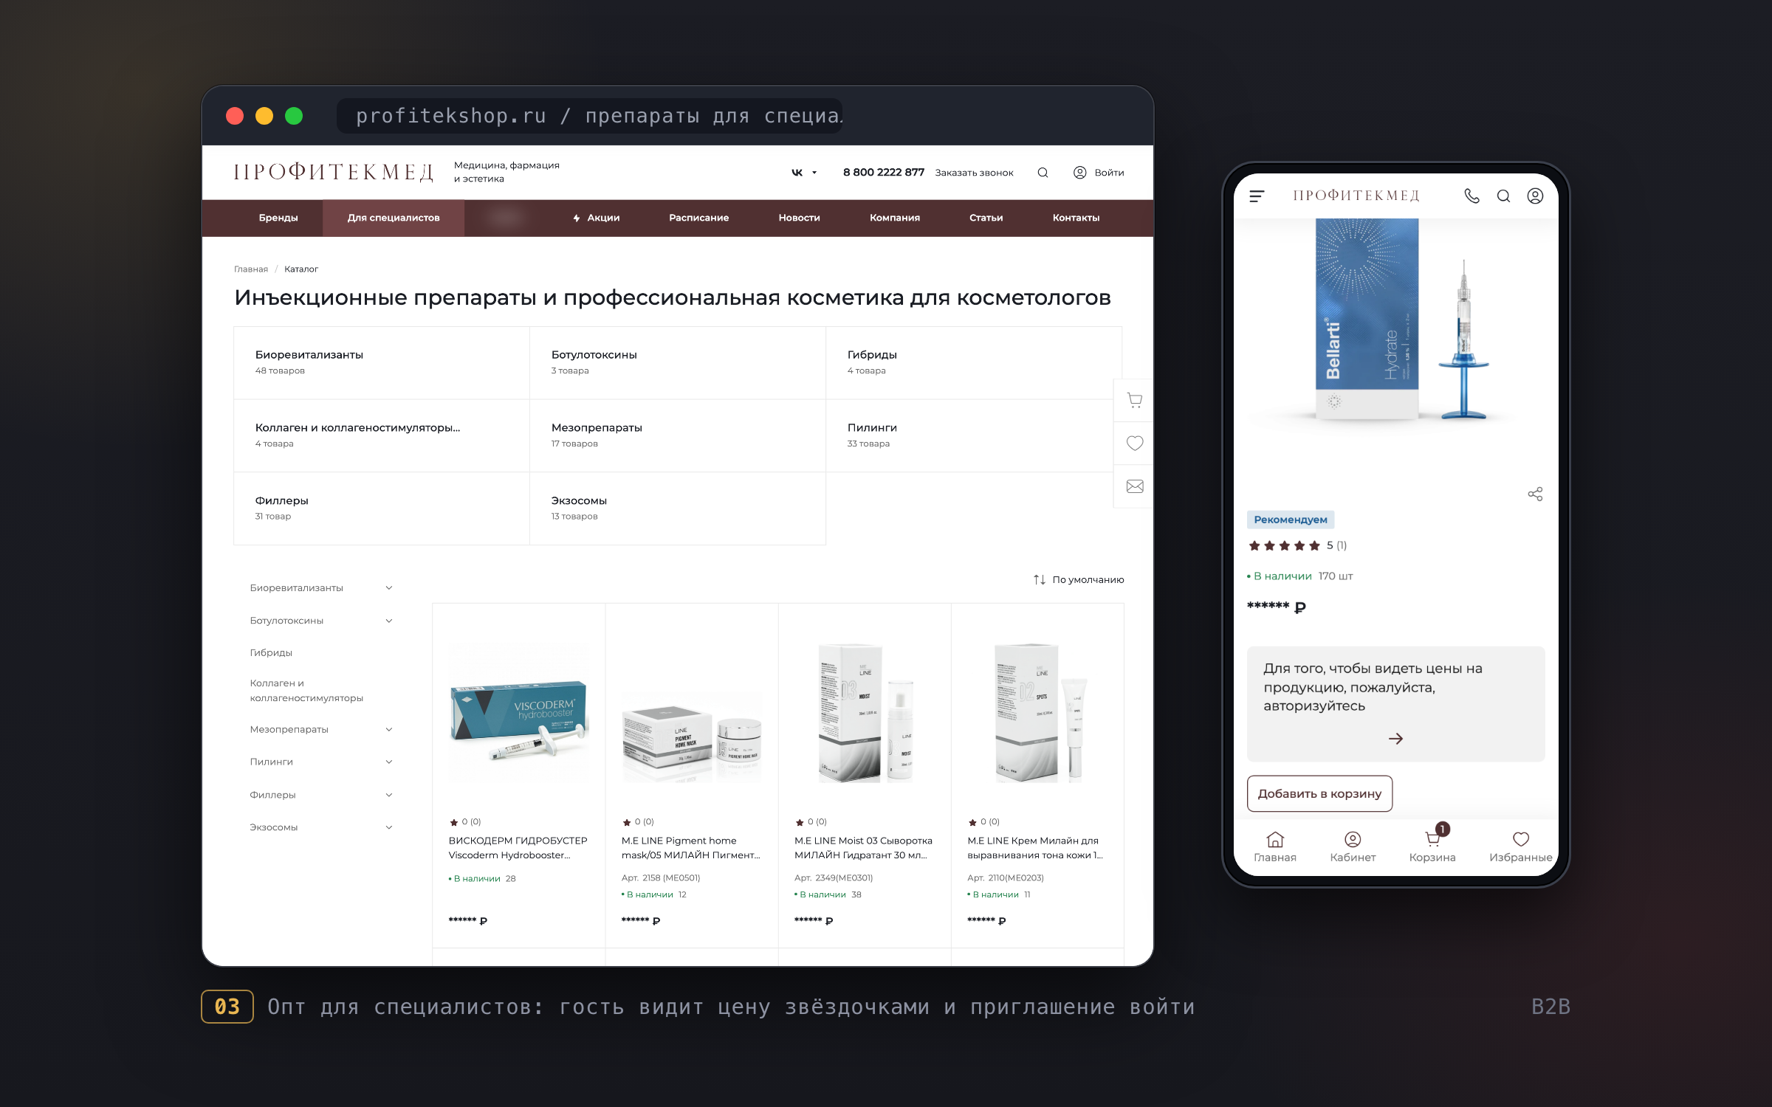
Task: Tap the authorize arrow in mobile price notice
Action: tap(1395, 739)
